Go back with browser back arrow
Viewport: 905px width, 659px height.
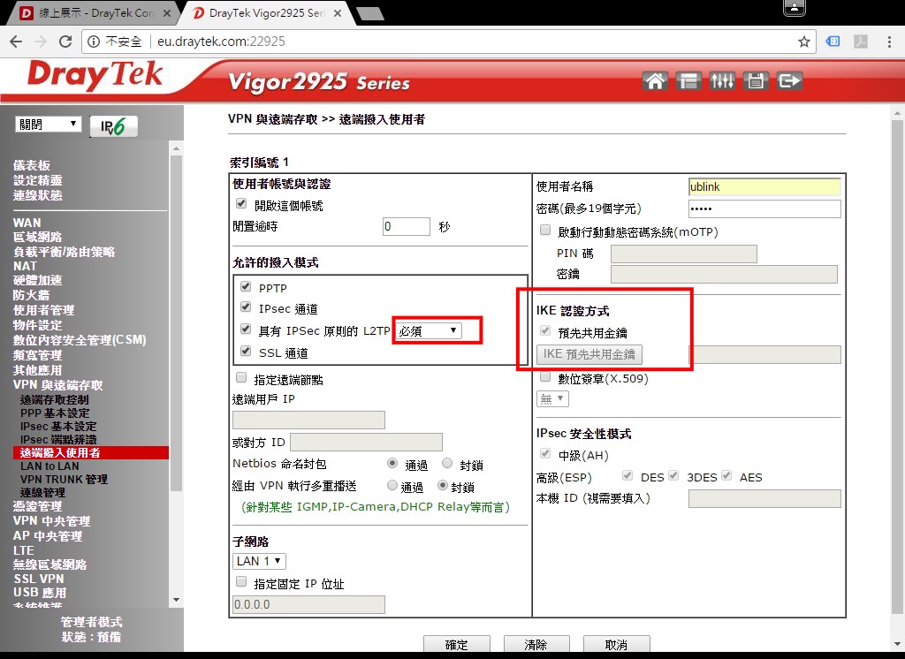point(16,42)
